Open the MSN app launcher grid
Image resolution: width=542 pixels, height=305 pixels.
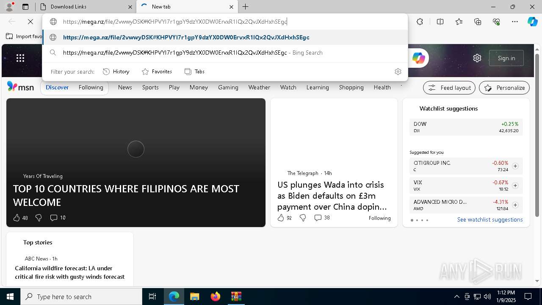[20, 58]
